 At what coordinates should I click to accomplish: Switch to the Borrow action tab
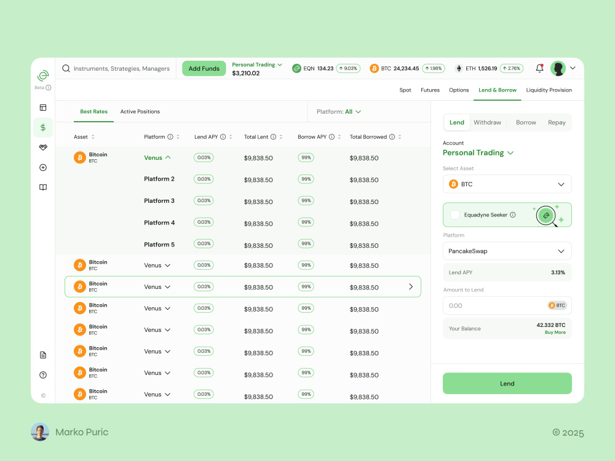[526, 122]
